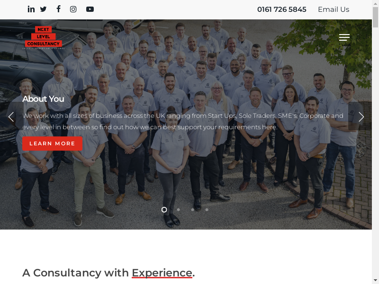The width and height of the screenshot is (379, 284).
Task: Click the page vertical scrollbar thumb
Action: pyautogui.click(x=375, y=18)
